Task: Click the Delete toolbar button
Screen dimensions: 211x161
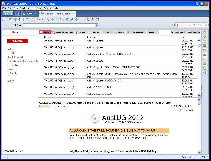Action: 119,32
